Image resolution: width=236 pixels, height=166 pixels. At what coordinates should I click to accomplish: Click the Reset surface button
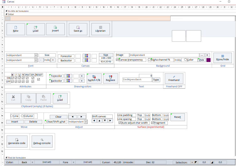click(x=177, y=117)
